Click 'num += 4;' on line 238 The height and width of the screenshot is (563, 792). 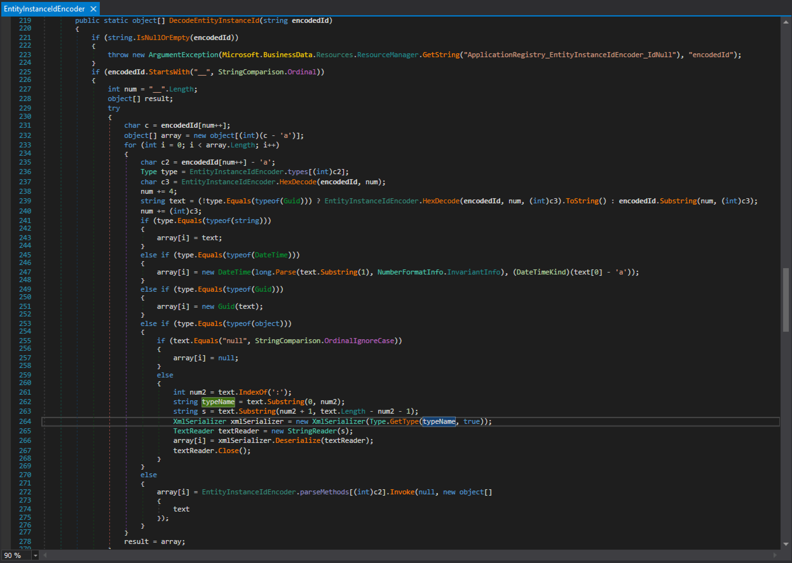point(159,191)
